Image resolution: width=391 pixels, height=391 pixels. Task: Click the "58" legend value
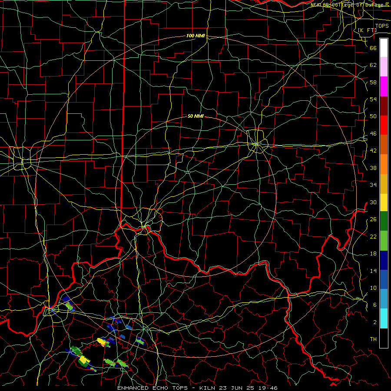(373, 82)
